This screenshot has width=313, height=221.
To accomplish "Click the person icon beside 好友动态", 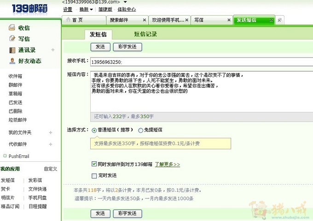I will tap(12, 61).
